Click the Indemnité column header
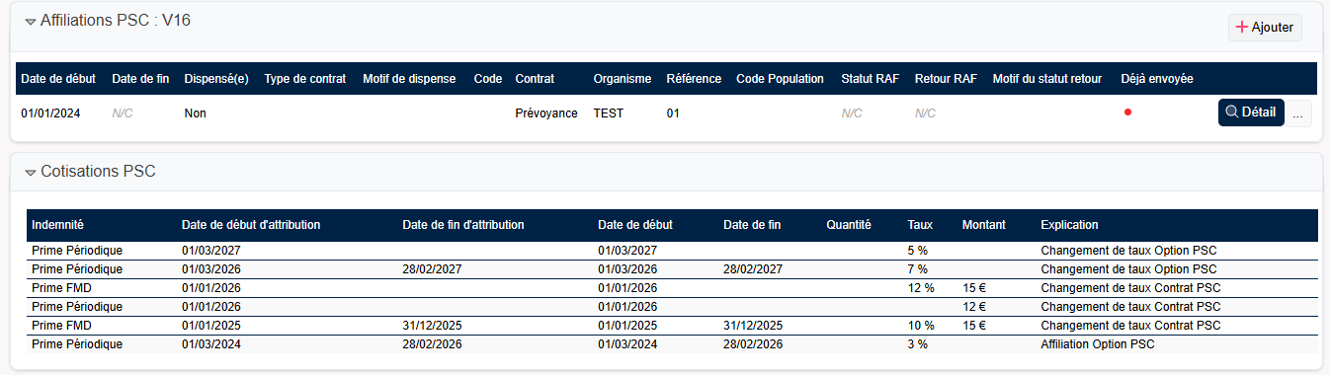Viewport: 1330px width, 375px height. [57, 225]
